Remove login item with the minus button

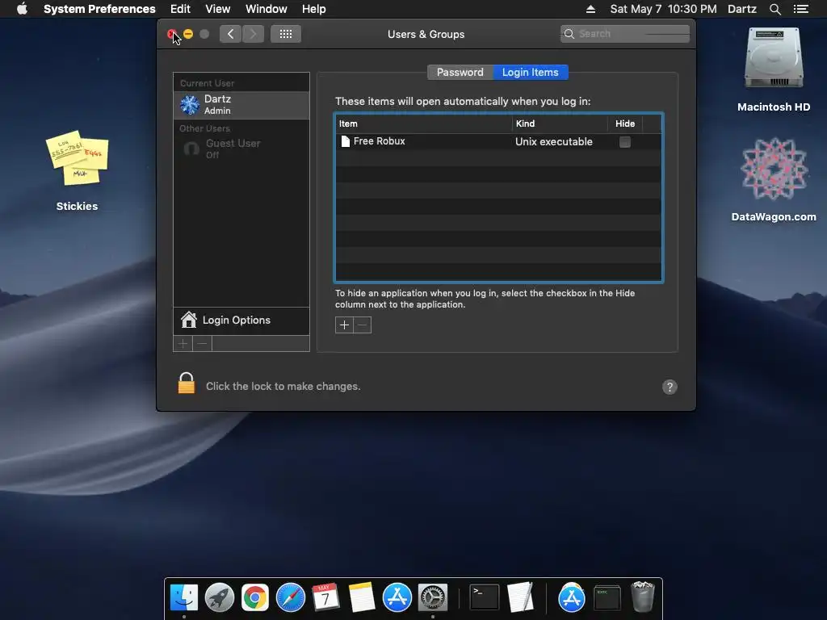[x=363, y=325]
